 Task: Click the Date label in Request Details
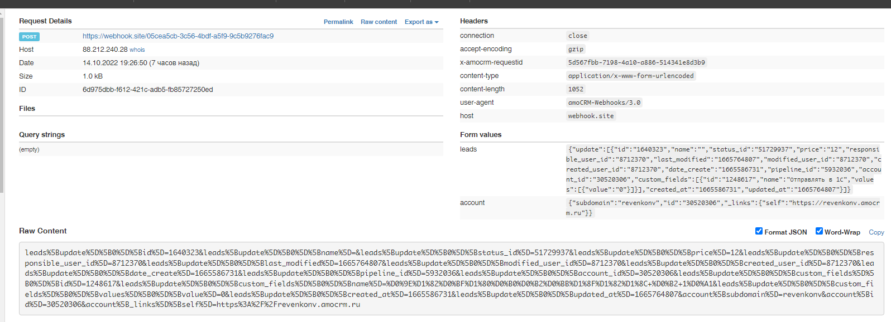point(26,63)
